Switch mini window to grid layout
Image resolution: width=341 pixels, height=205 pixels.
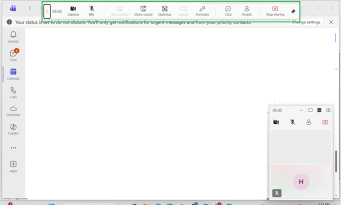pos(328,110)
